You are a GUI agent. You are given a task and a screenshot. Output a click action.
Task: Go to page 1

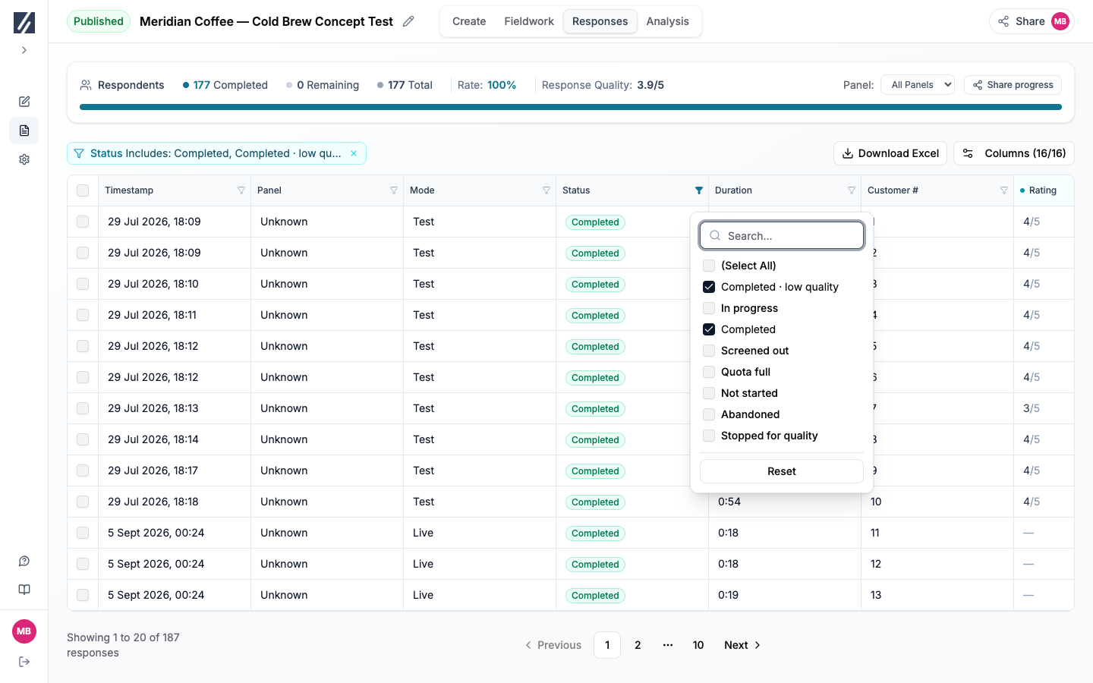coord(607,645)
